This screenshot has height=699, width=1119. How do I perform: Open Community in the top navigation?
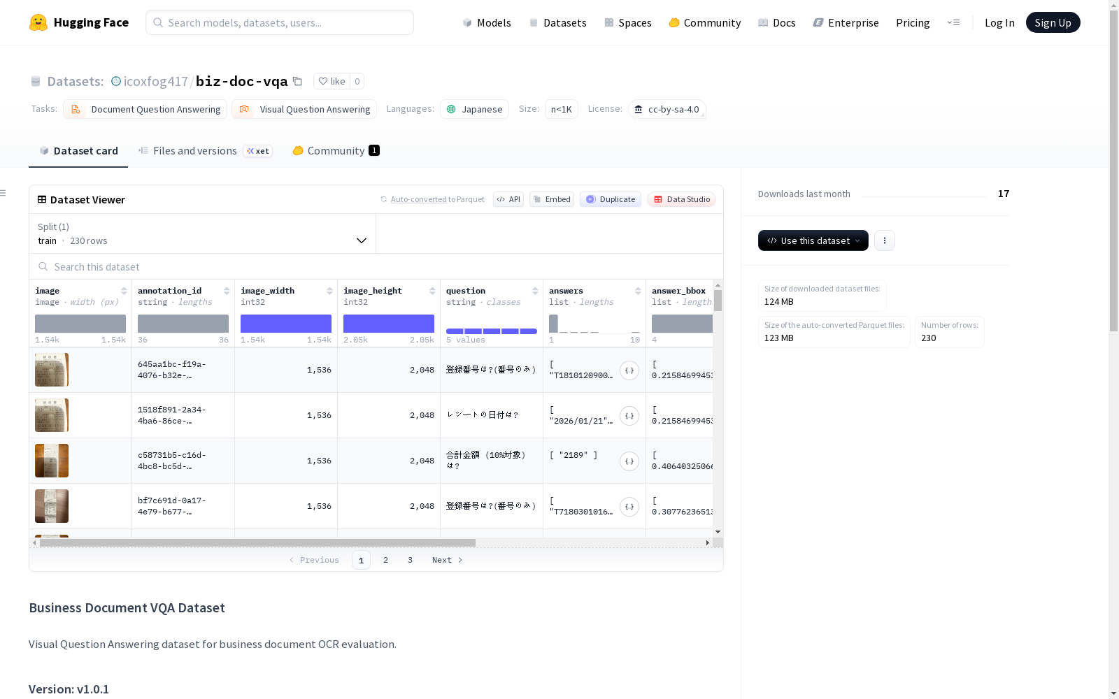coord(705,22)
